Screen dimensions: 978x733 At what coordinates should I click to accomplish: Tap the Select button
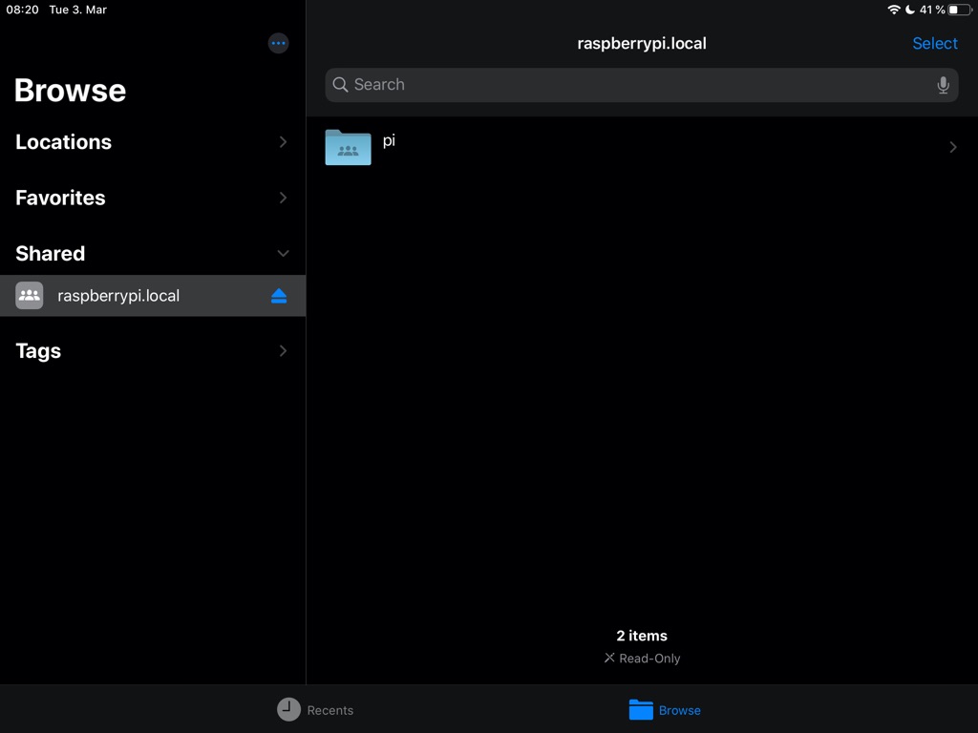(x=934, y=43)
